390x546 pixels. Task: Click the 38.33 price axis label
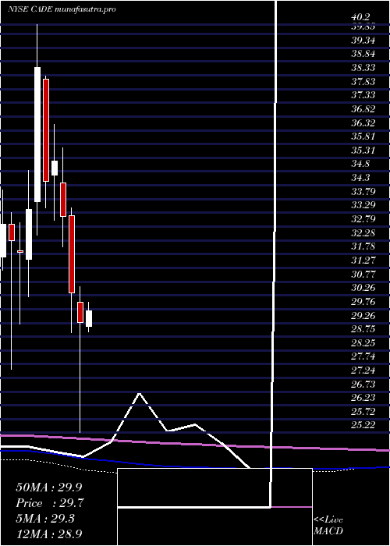tap(363, 68)
